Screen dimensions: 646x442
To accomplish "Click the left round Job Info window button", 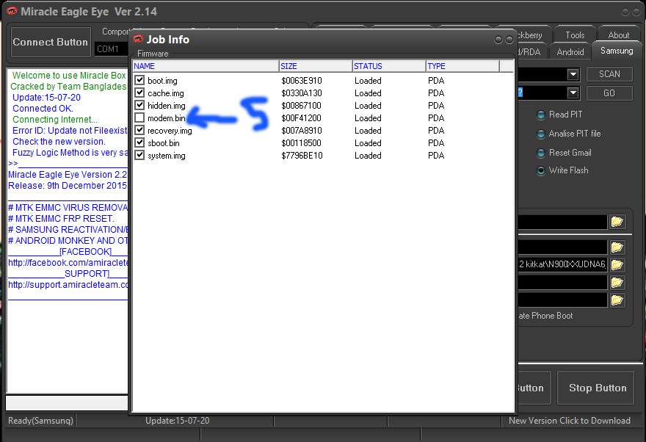I will [x=498, y=40].
